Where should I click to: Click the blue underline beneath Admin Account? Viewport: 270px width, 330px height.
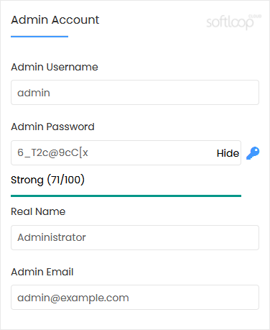tap(39, 37)
